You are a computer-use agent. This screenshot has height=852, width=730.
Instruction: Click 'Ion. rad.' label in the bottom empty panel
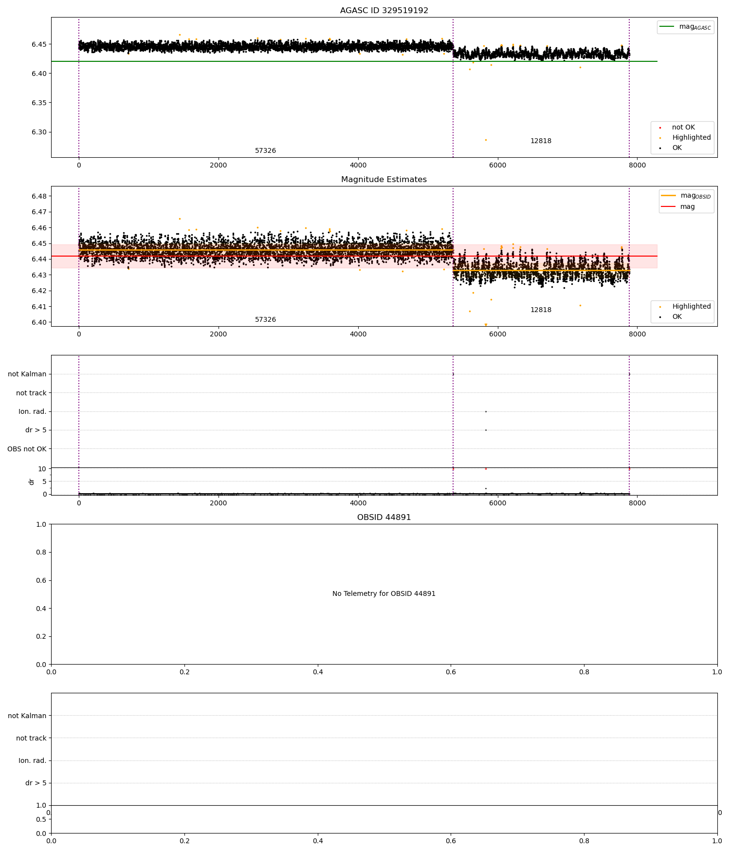click(33, 760)
